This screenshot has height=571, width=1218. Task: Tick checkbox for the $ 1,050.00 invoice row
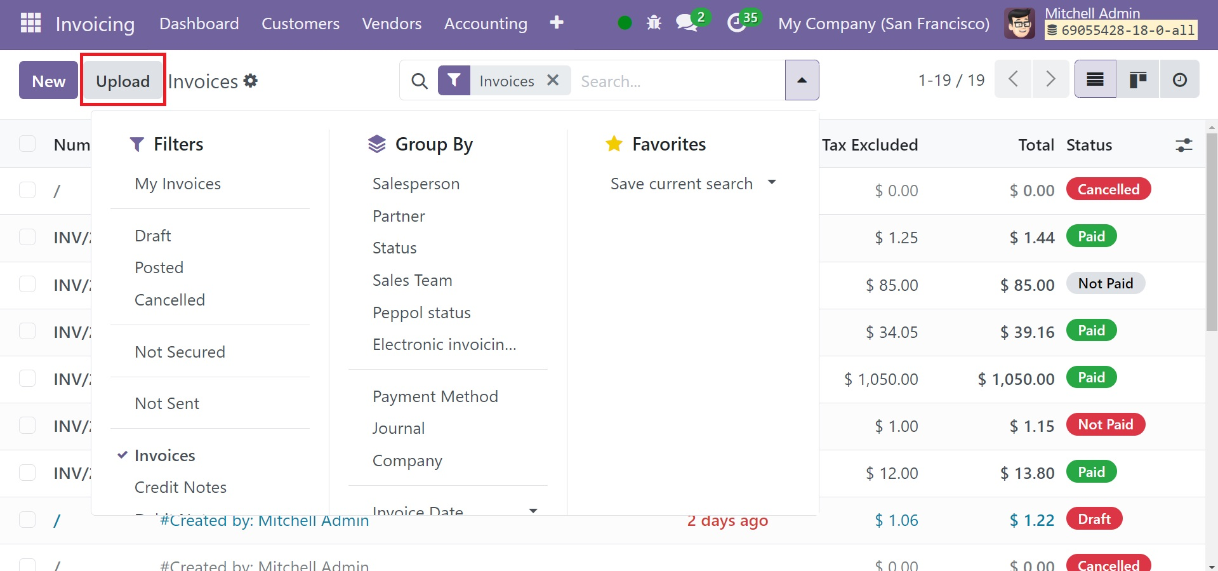[x=27, y=379]
